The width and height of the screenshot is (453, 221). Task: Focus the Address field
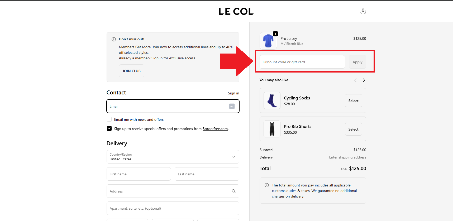[173, 191]
